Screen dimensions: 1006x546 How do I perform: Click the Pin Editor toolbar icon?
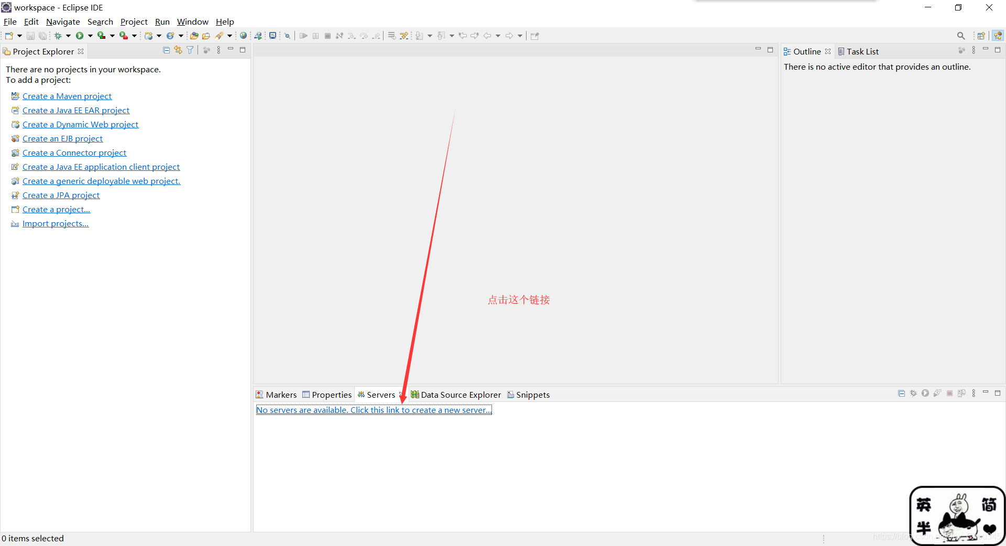coord(534,36)
